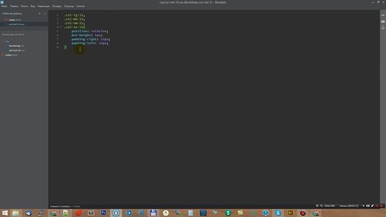This screenshot has height=217, width=386.
Task: Select index.html in working files list
Action: [x=14, y=20]
